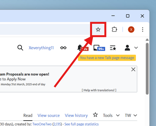This screenshot has height=126, width=156.
Task: Open the Chrome three-dot menu
Action: coord(143,30)
